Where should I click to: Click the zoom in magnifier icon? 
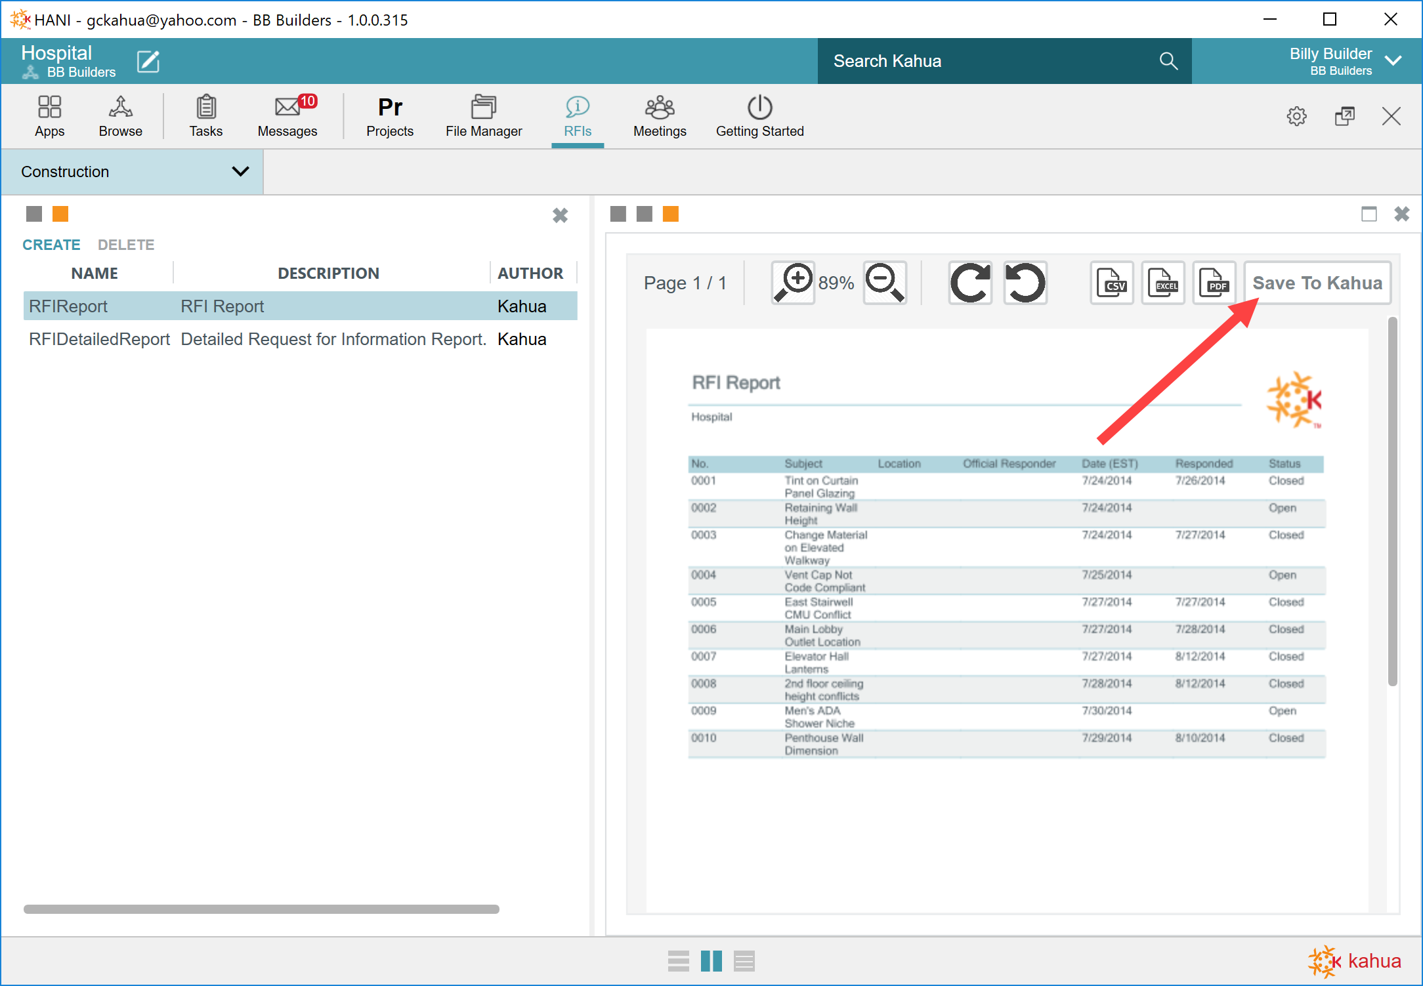point(793,283)
